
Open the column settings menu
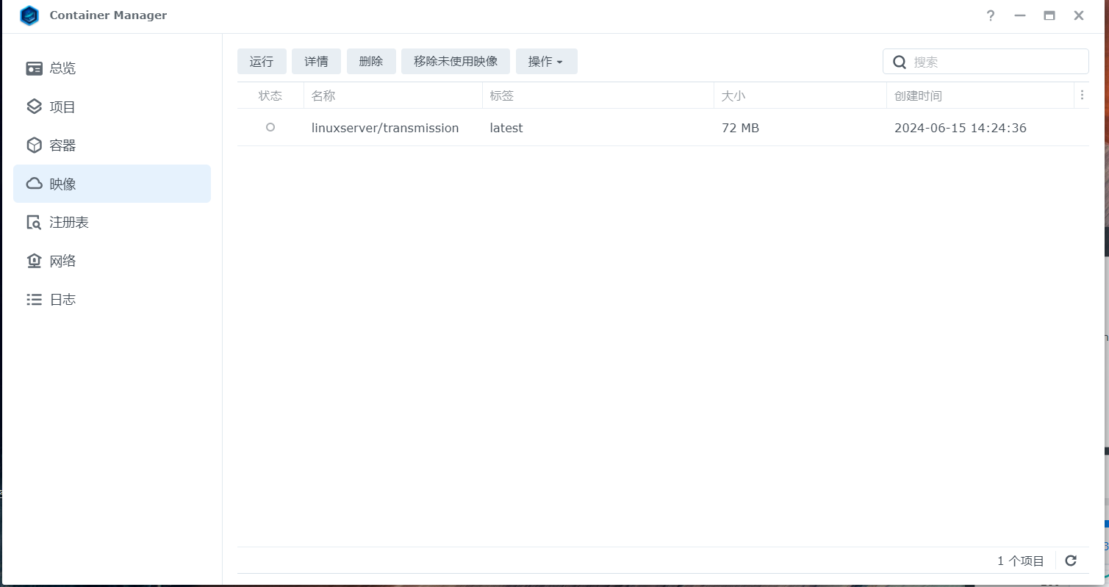(1082, 95)
